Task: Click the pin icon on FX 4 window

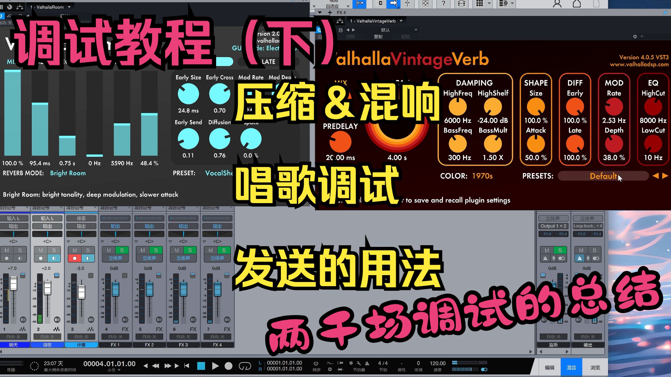Action: tap(665, 12)
